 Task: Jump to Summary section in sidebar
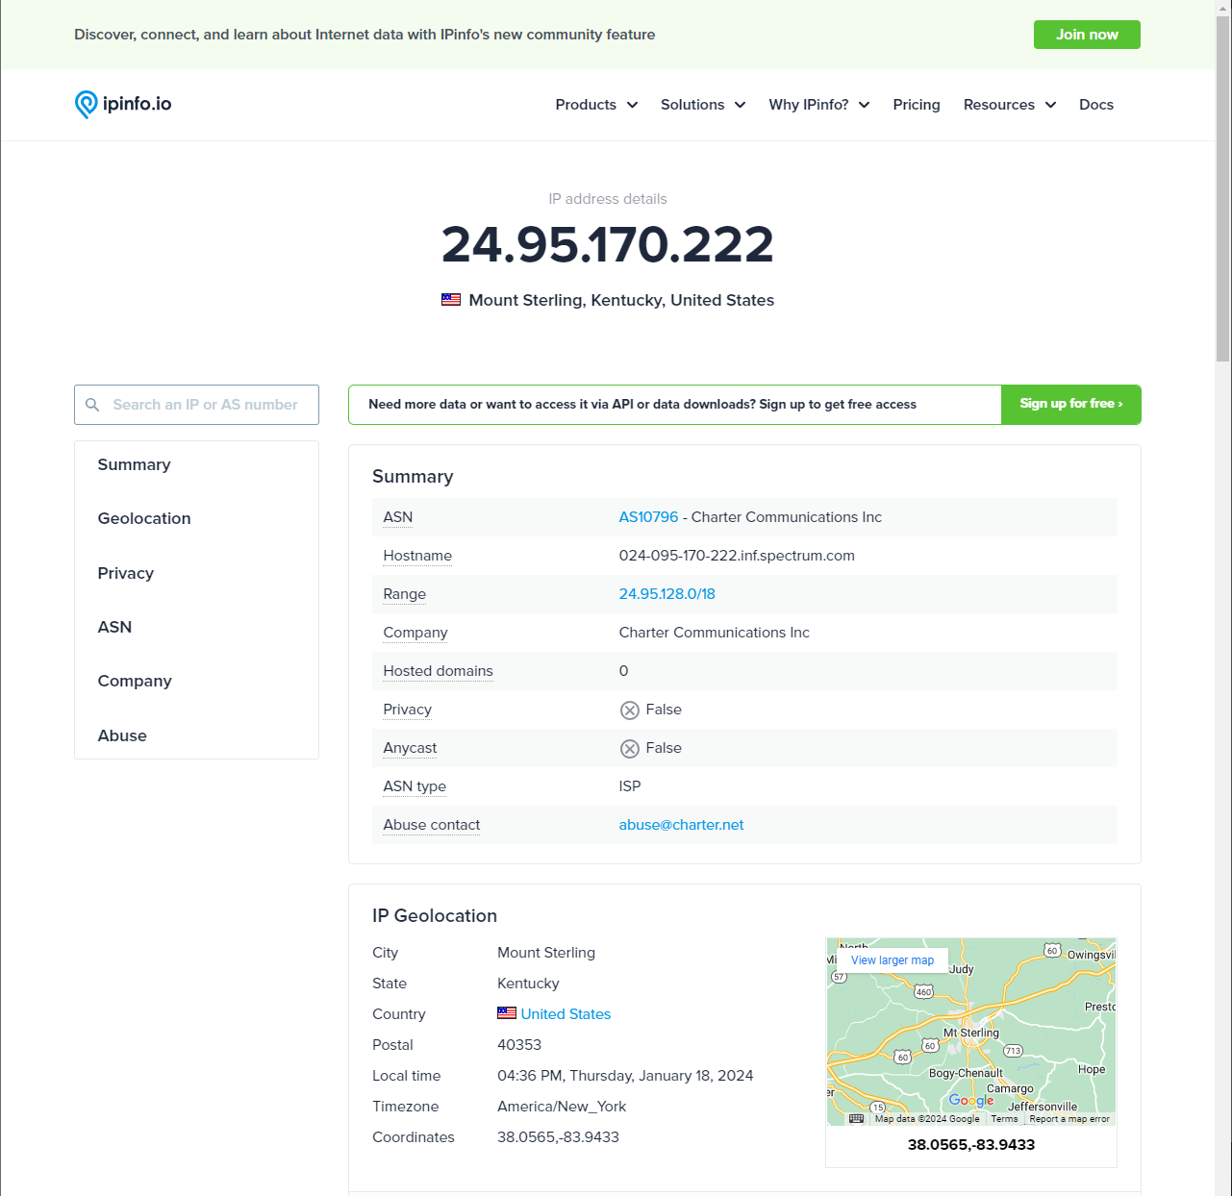pos(134,464)
